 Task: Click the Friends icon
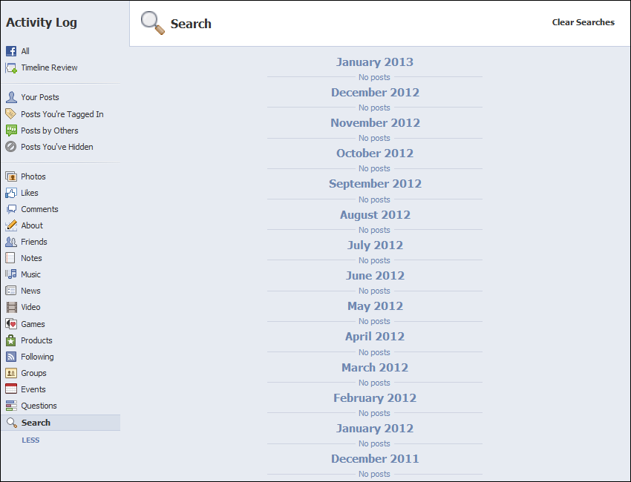coord(12,242)
